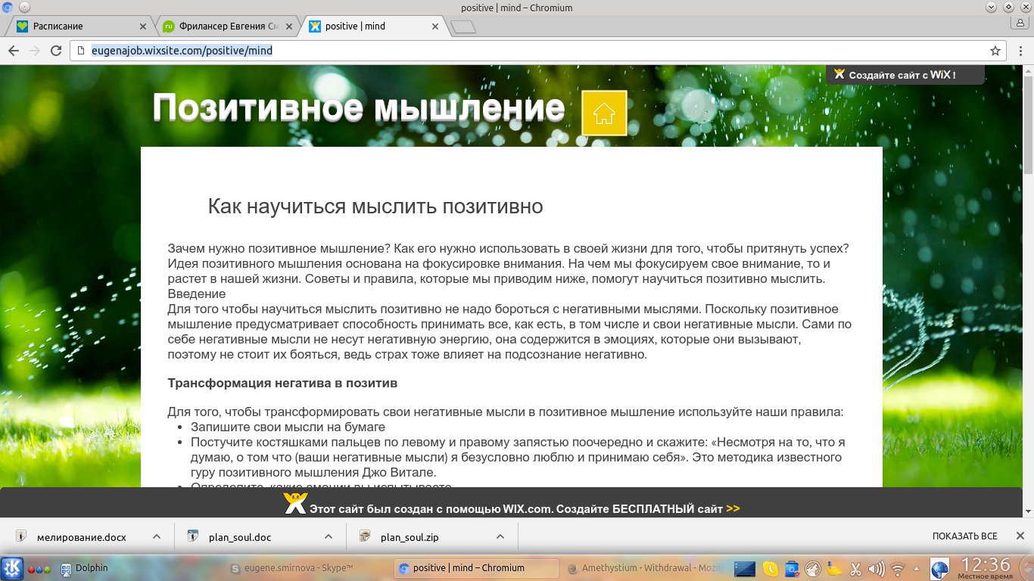Switch to the Расписание tab
The image size is (1034, 581).
point(80,26)
